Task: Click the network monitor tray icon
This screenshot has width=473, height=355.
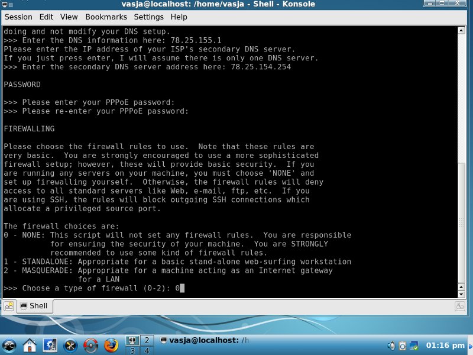Action: tap(414, 345)
